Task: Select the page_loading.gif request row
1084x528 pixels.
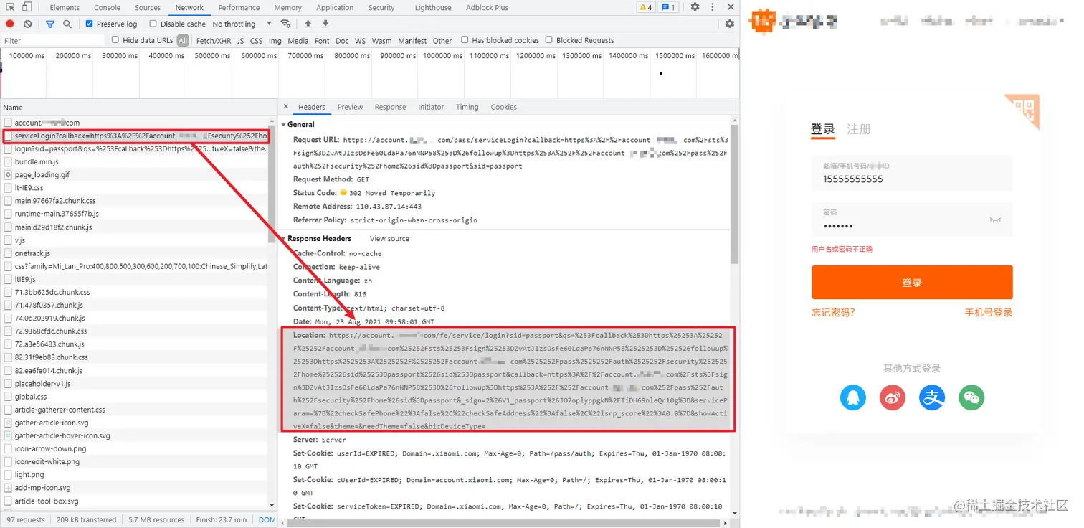Action: (135, 175)
